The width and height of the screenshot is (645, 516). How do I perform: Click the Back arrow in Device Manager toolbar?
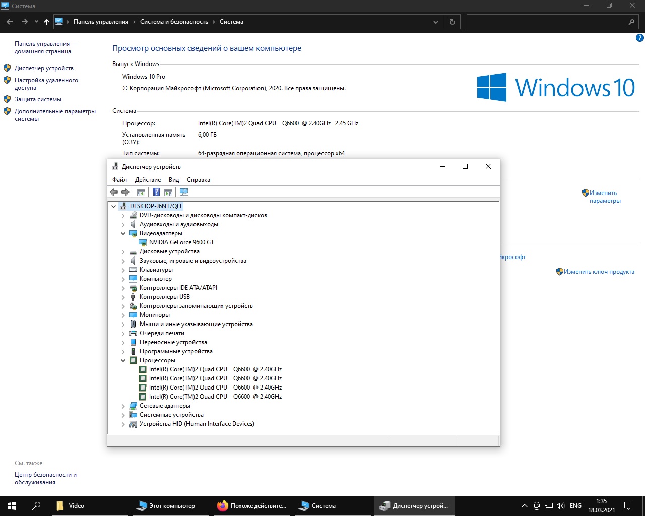pyautogui.click(x=114, y=192)
